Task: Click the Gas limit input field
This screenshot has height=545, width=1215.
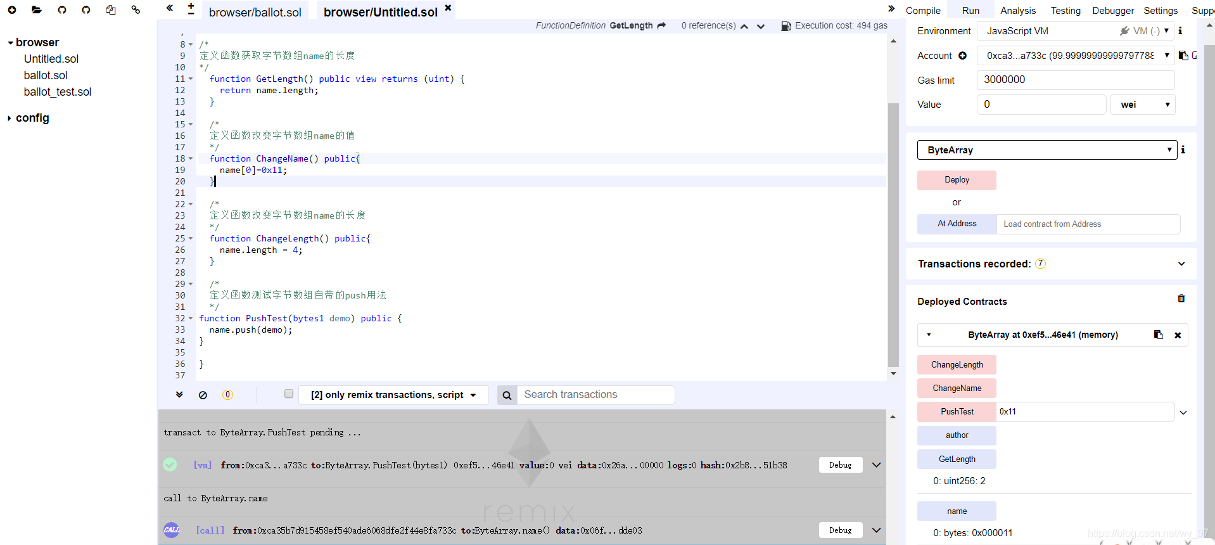Action: [1075, 80]
